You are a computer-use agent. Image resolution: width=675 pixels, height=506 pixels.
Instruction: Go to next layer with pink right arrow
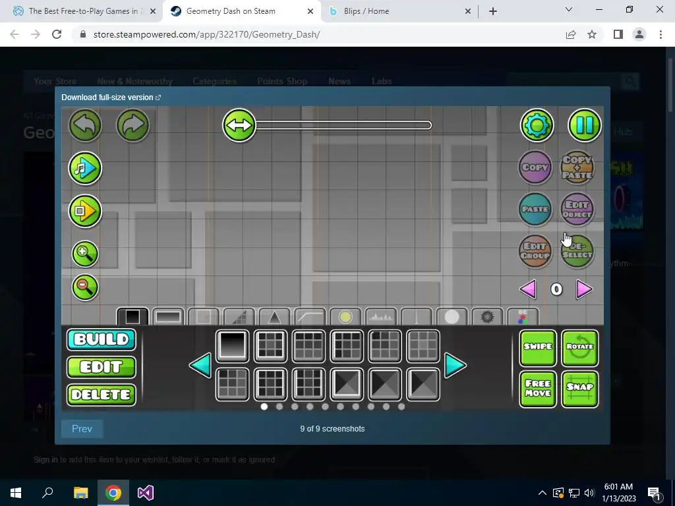(584, 289)
